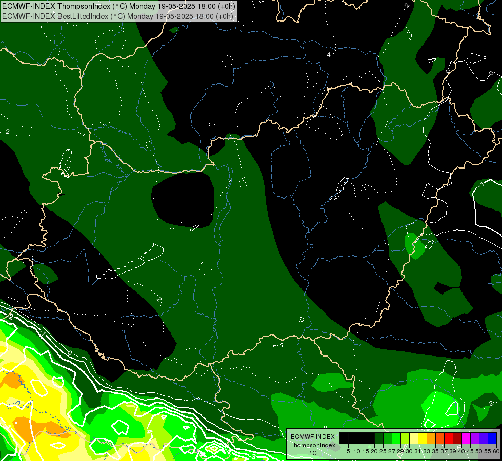
Task: Select the bright green legend swatch for 27-29
Action: point(396,438)
